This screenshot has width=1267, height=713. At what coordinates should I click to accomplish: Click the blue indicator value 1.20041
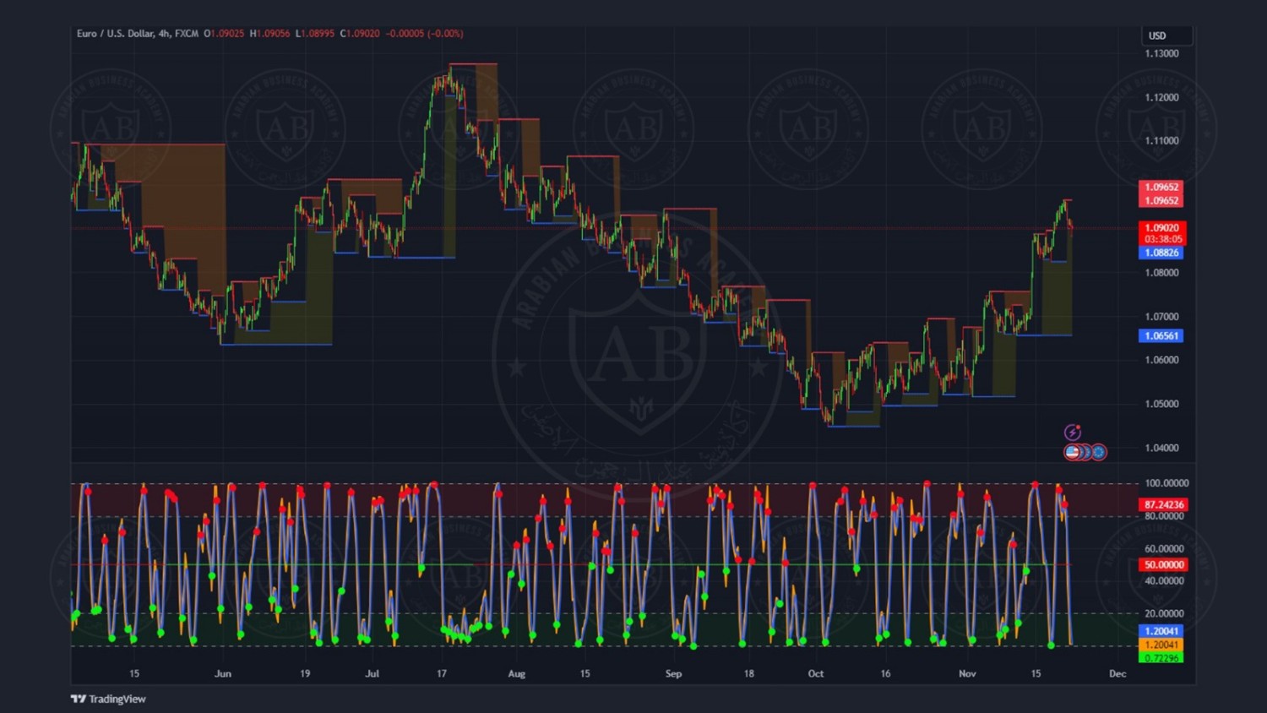[x=1161, y=631]
